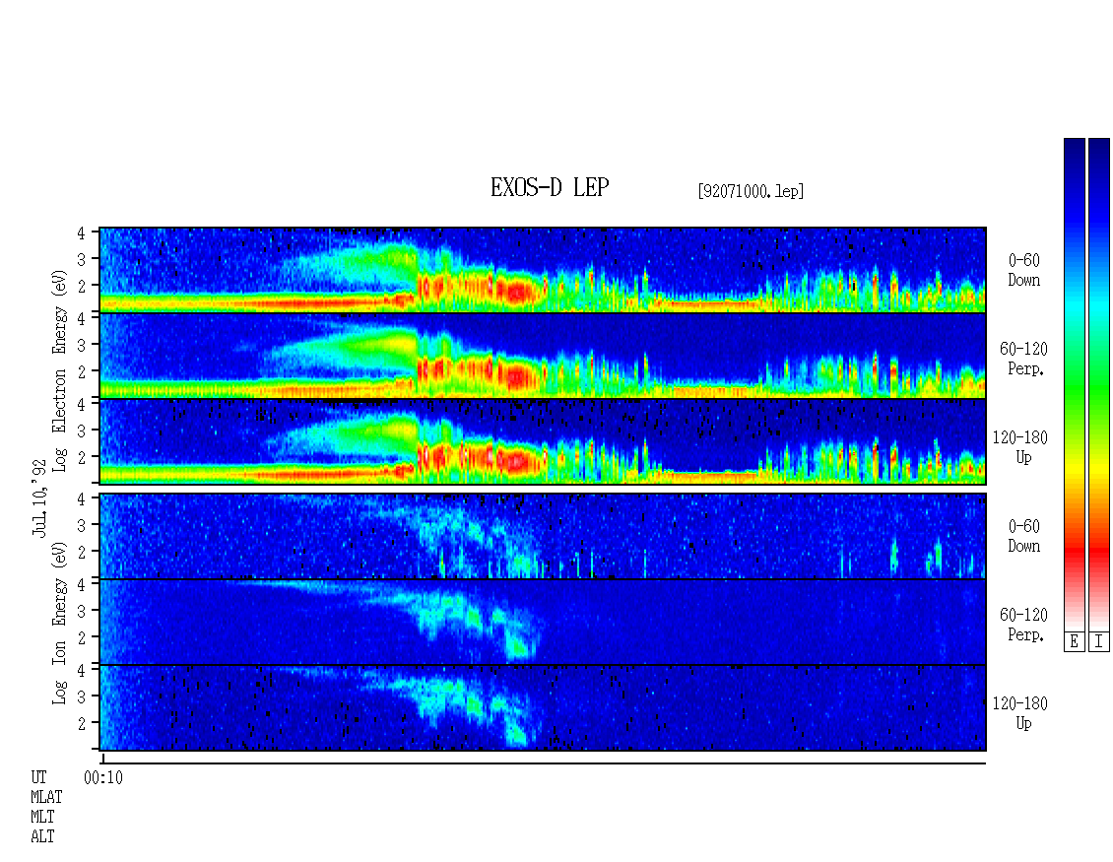Select the ion 0-60 Down spectrogram panel
This screenshot has width=1113, height=862.
543,536
